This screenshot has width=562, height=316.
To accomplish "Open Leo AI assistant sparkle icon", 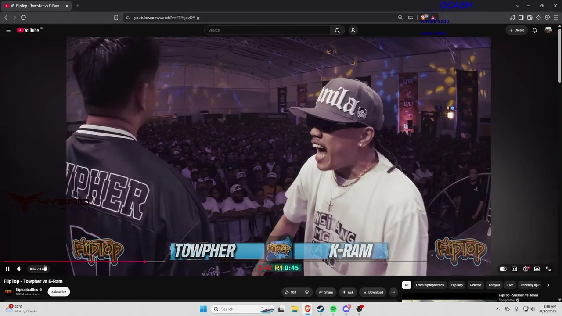I will 539,18.
